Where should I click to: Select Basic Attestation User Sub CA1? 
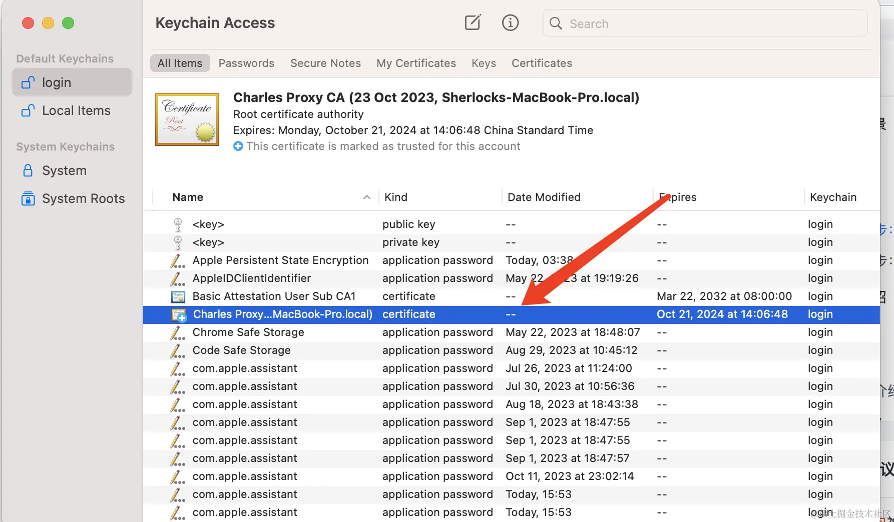coord(512,296)
